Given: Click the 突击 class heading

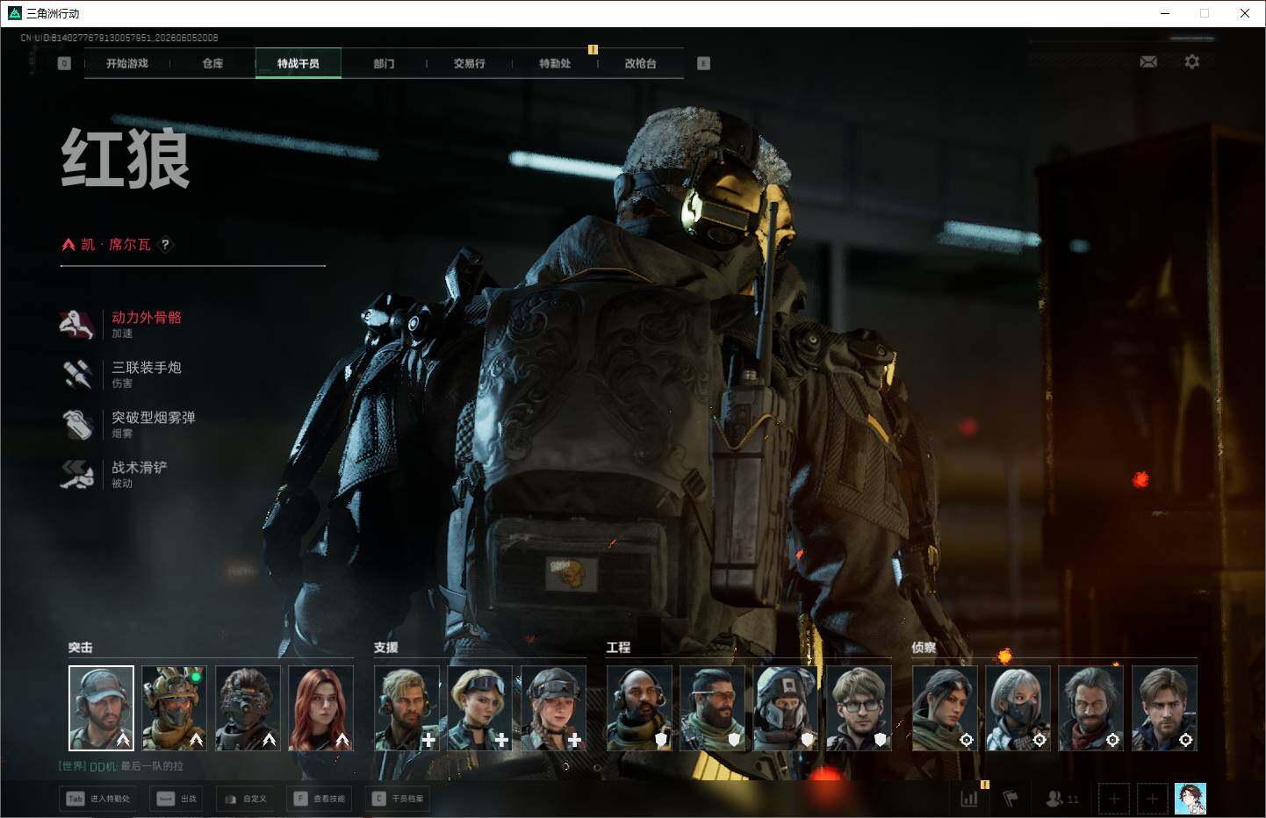Looking at the screenshot, I should coord(81,648).
